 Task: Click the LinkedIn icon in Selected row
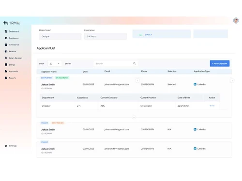(x=195, y=84)
